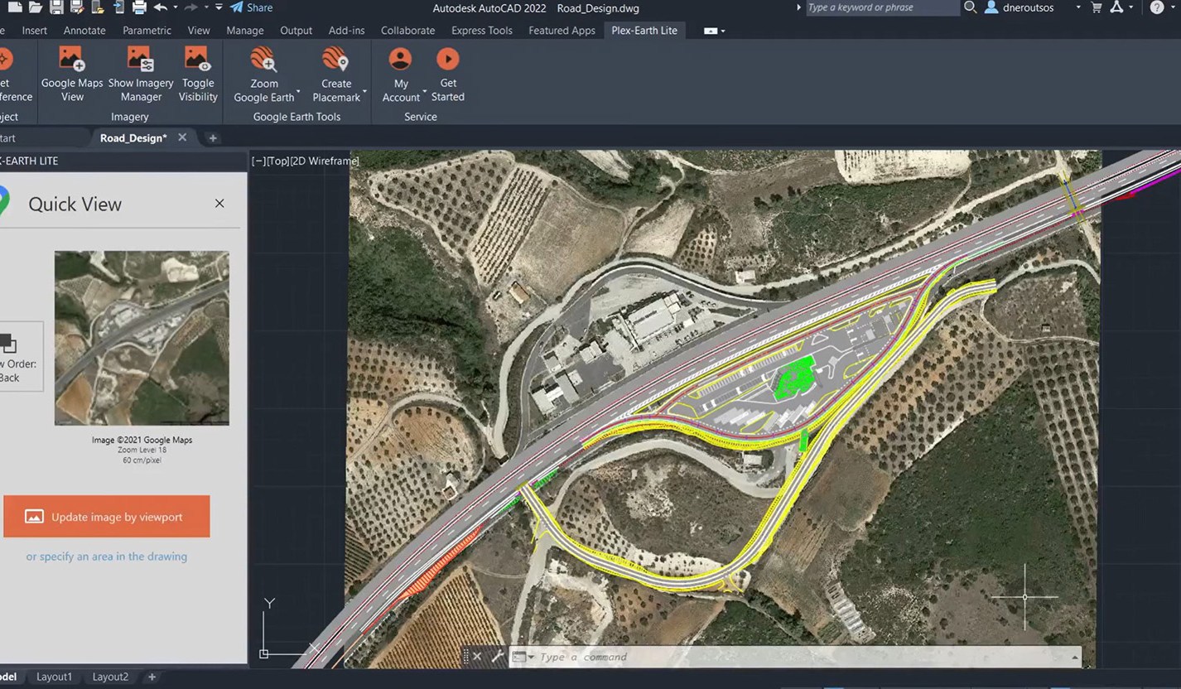
Task: Expand the search field arrow
Action: pos(799,7)
